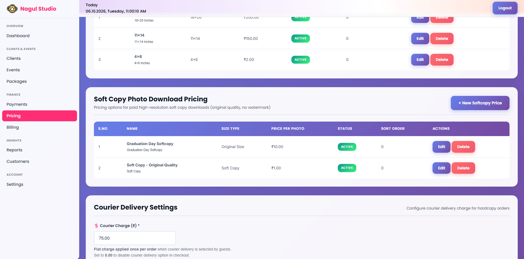Image resolution: width=524 pixels, height=259 pixels.
Task: Click ACTIVE badge for Graduation Day Softcopy
Action: tap(347, 147)
